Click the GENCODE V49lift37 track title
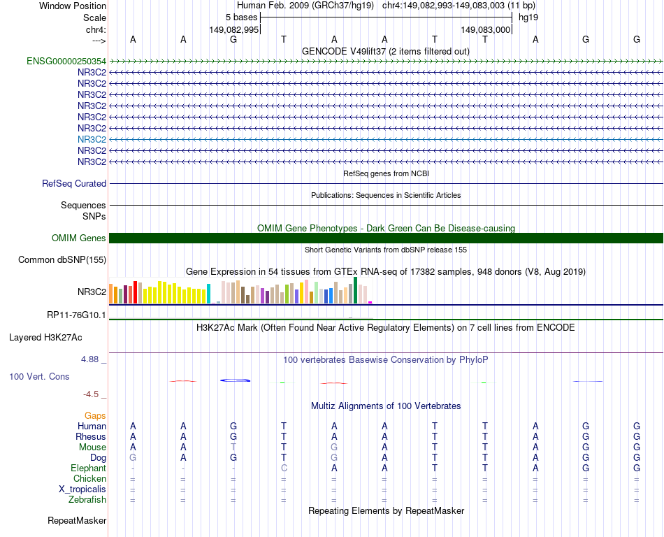The image size is (664, 537). 386,51
